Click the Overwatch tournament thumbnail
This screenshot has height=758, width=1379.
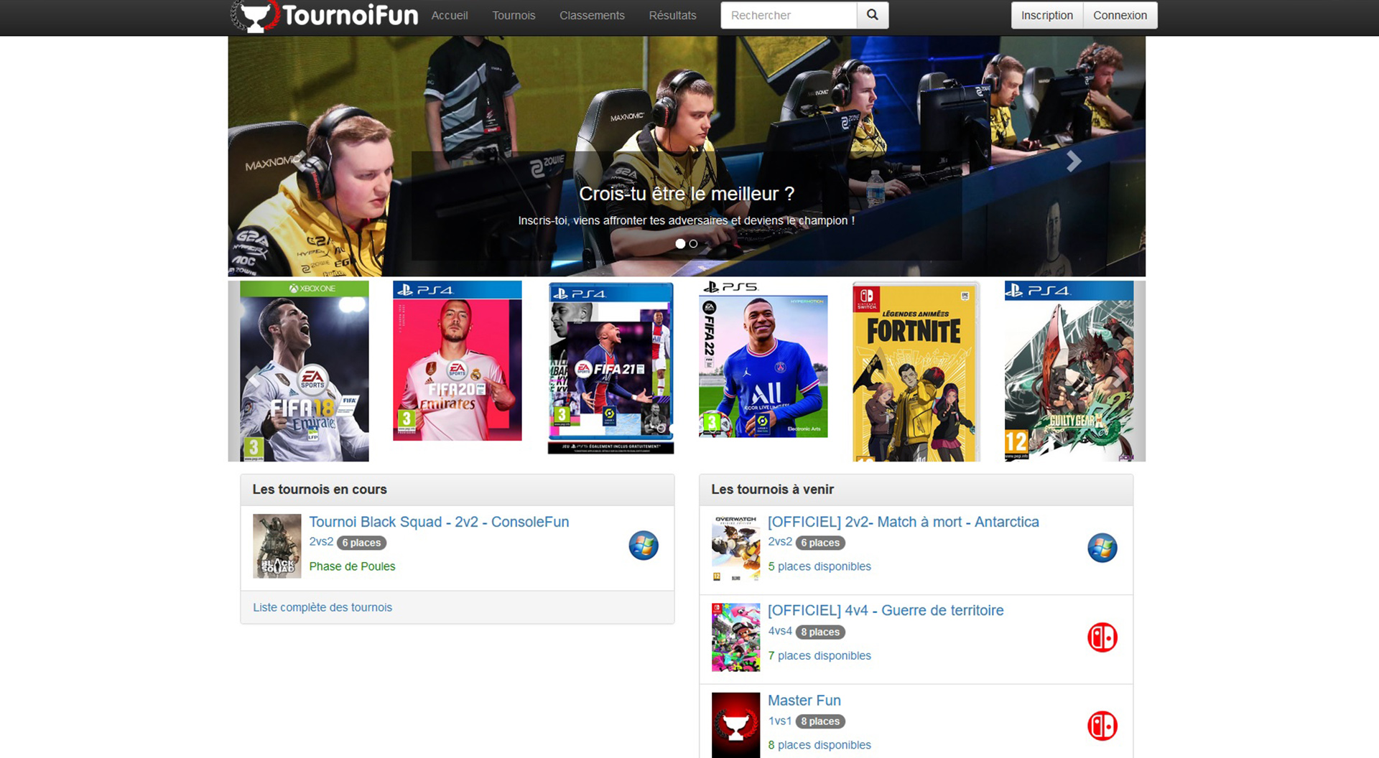pos(735,548)
